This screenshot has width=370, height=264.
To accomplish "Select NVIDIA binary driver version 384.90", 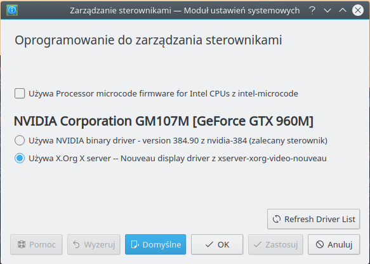I will (x=20, y=140).
